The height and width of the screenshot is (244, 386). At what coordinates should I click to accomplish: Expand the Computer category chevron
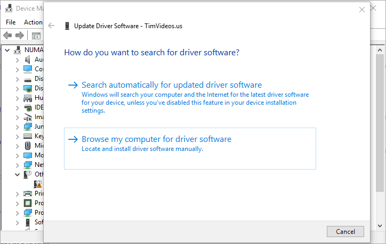(x=17, y=70)
